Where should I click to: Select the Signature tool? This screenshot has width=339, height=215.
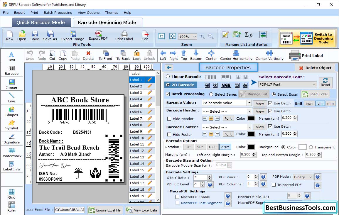(x=12, y=139)
